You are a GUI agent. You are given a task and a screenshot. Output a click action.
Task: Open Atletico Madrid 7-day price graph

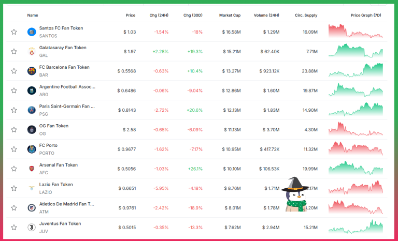[x=356, y=207]
